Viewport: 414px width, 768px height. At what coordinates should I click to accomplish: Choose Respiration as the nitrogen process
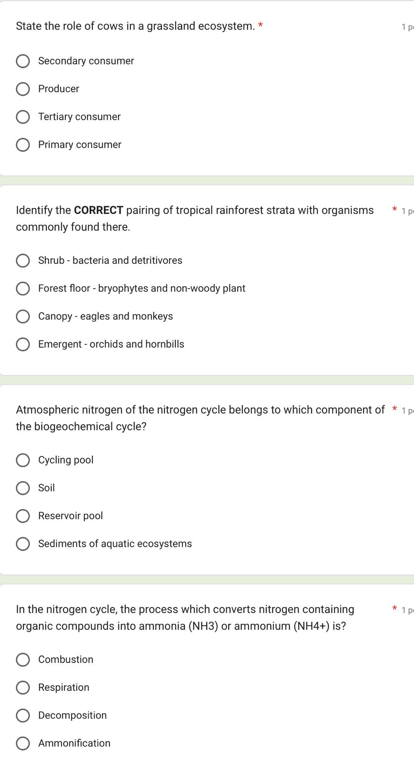[23, 688]
